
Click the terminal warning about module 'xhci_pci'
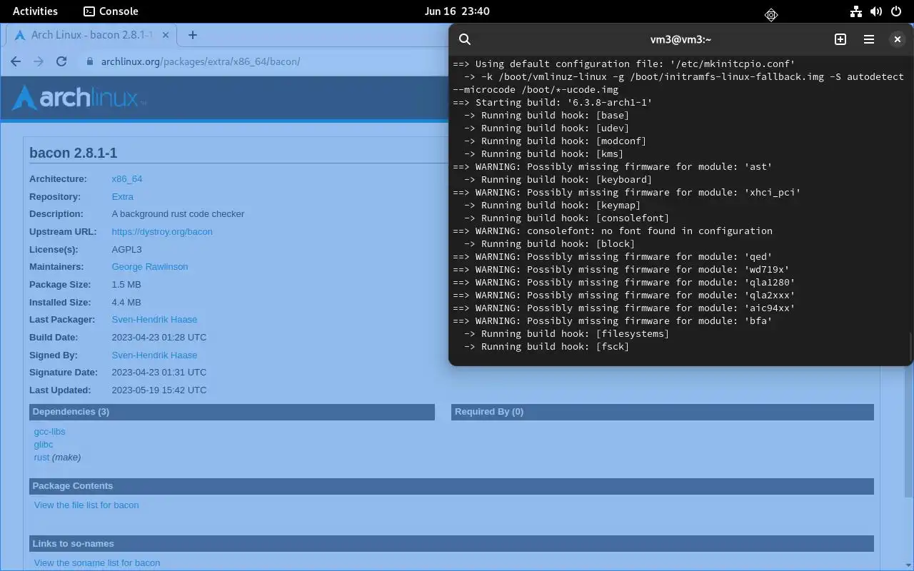pos(626,192)
